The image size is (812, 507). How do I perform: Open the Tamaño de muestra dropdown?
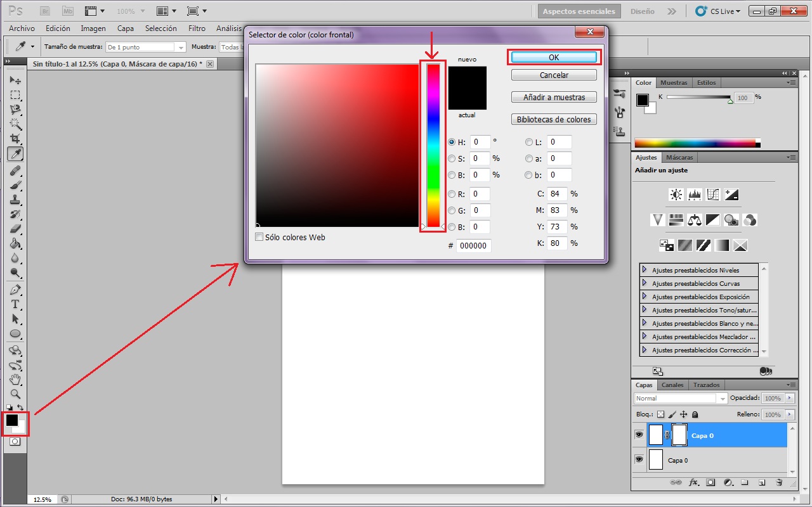click(180, 46)
